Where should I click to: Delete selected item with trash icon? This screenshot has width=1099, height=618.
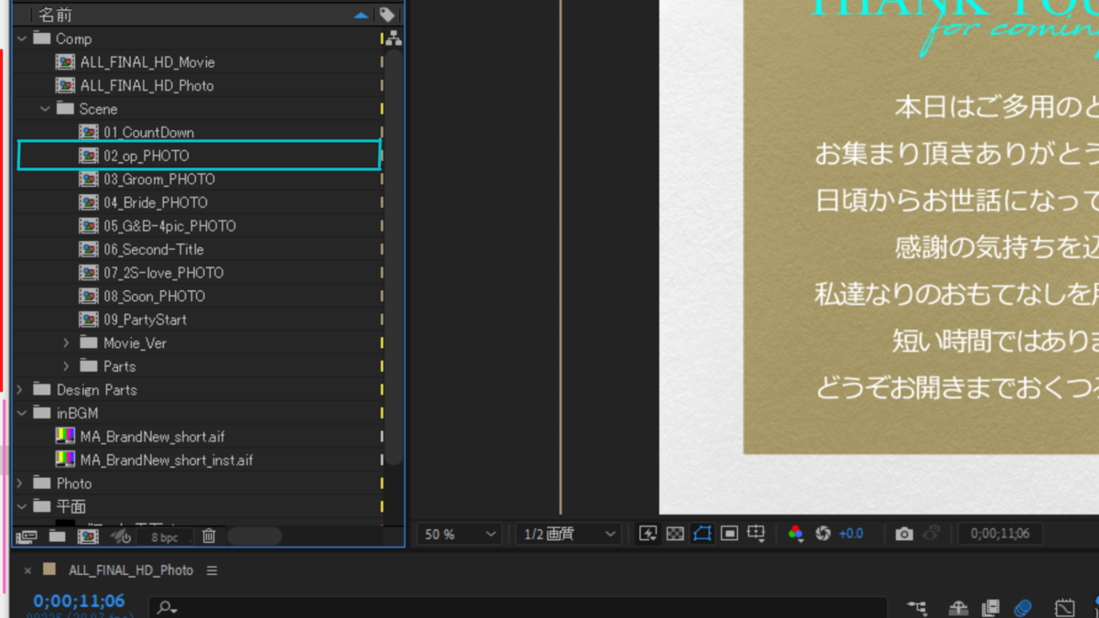click(x=209, y=537)
